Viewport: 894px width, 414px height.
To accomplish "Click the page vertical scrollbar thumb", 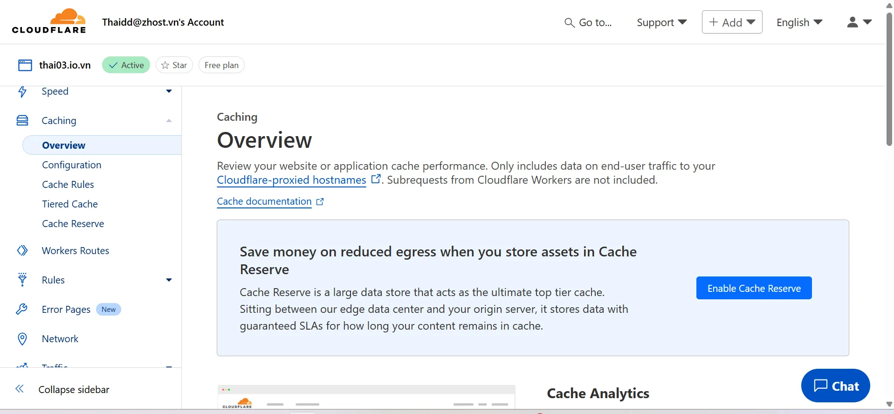I will pyautogui.click(x=889, y=79).
